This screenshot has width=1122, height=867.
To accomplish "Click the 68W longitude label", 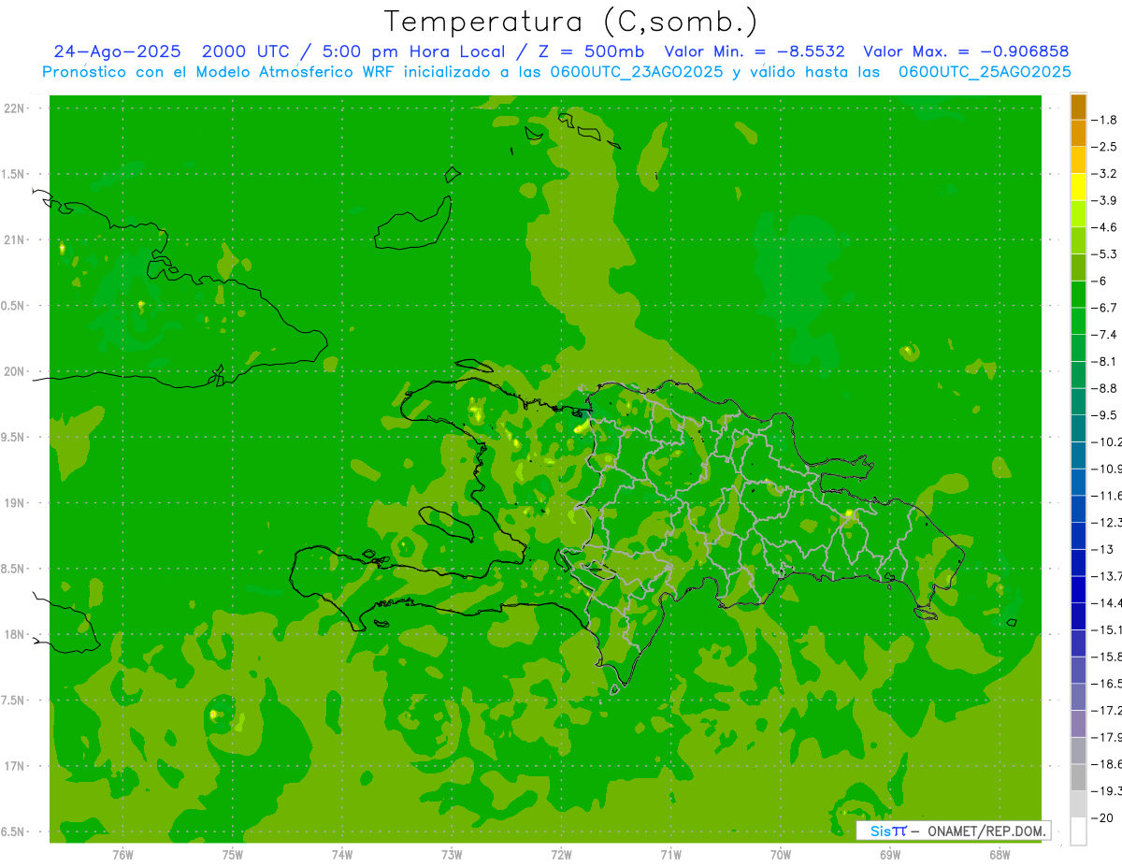I will 1000,855.
